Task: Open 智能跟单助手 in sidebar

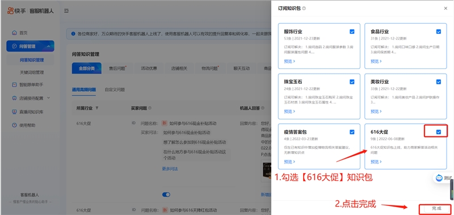Action: 31,84
